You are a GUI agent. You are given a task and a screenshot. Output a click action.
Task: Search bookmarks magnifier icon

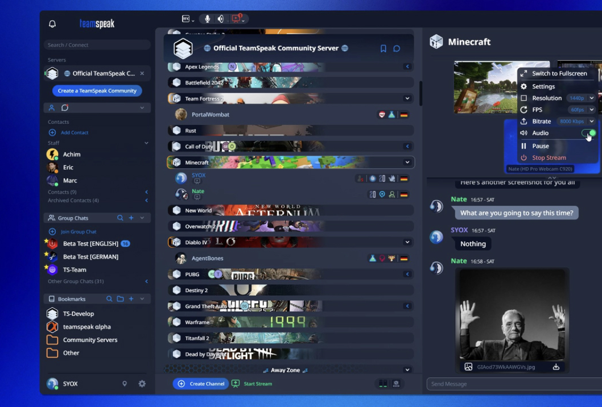pos(109,299)
